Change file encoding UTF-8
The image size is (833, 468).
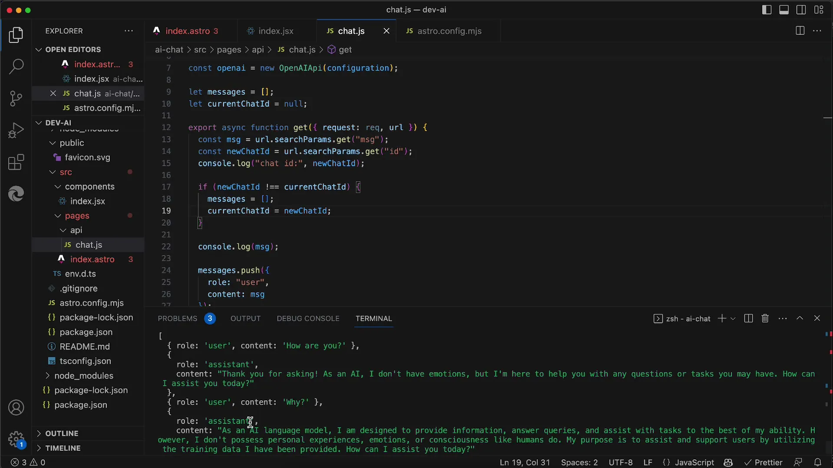coord(620,462)
